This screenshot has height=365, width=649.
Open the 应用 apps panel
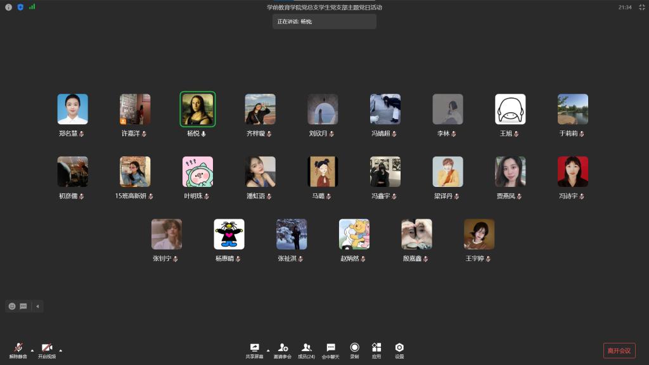pyautogui.click(x=376, y=349)
